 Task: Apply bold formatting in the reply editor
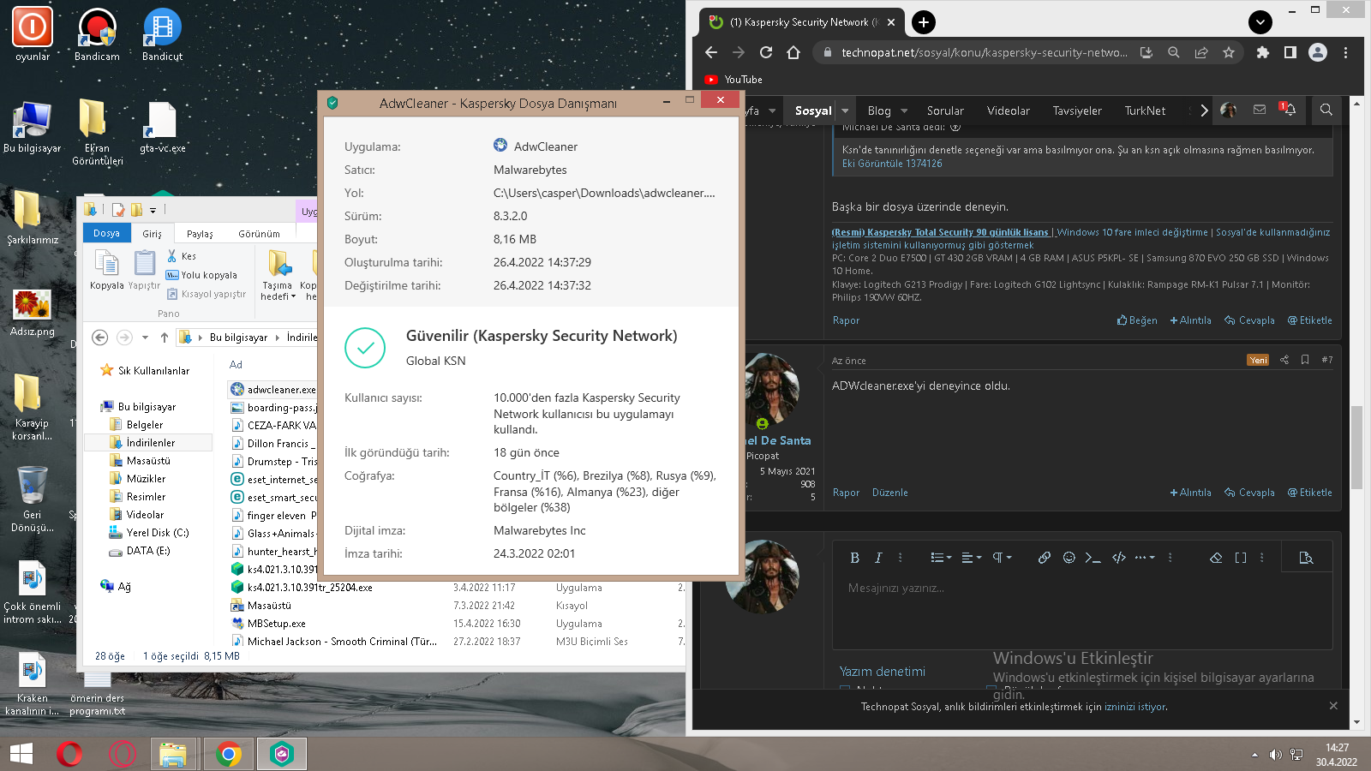pyautogui.click(x=854, y=558)
